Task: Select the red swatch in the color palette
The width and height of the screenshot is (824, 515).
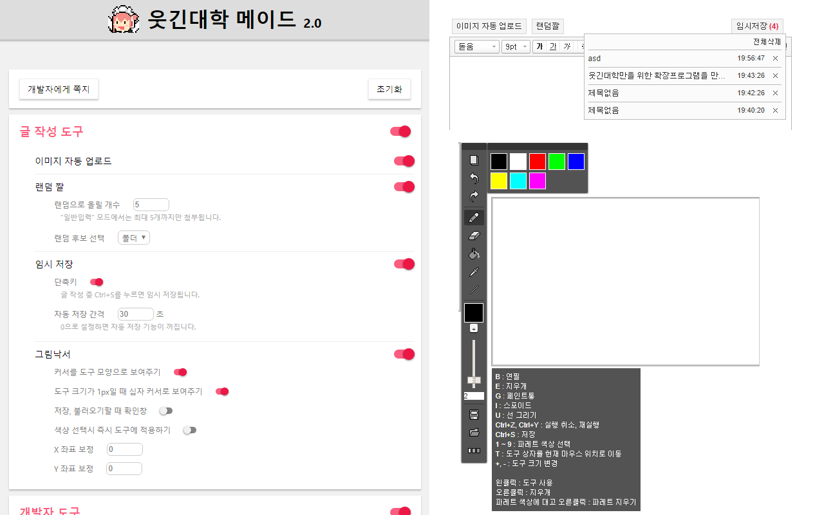Action: (537, 161)
